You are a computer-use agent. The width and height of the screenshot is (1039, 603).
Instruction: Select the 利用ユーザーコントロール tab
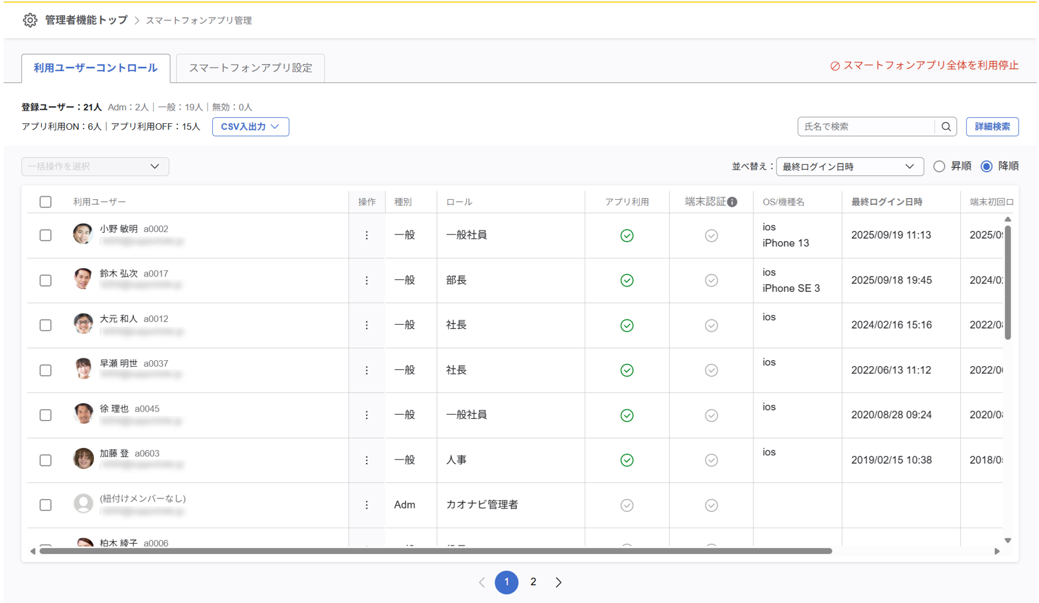96,68
